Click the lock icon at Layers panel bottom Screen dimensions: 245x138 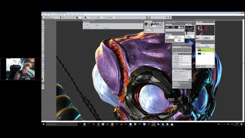[x=205, y=66]
